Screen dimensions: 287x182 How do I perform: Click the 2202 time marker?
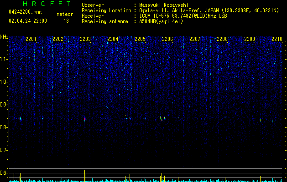coord(58,39)
